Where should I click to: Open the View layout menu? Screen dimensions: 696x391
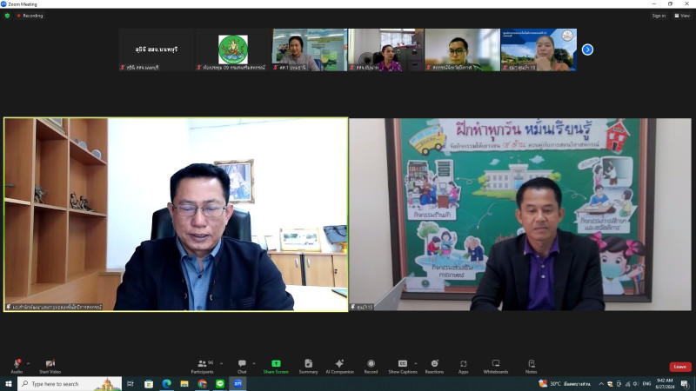[x=682, y=16]
